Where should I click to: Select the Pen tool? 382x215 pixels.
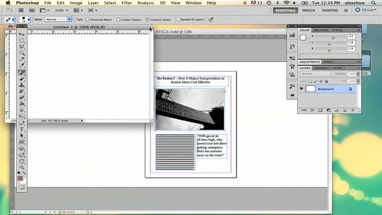tap(21, 123)
